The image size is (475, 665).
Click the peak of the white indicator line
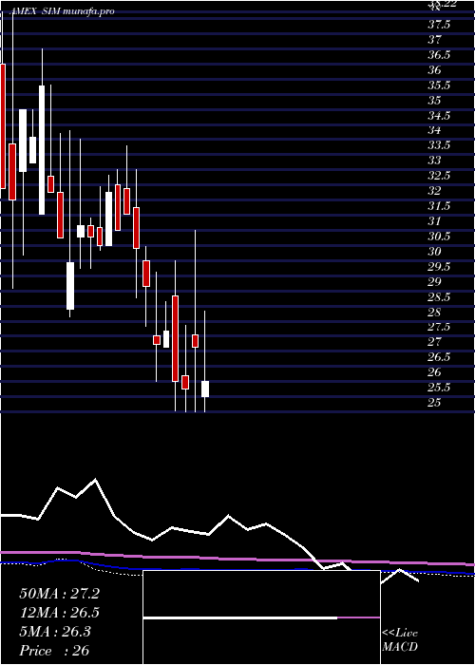95,480
